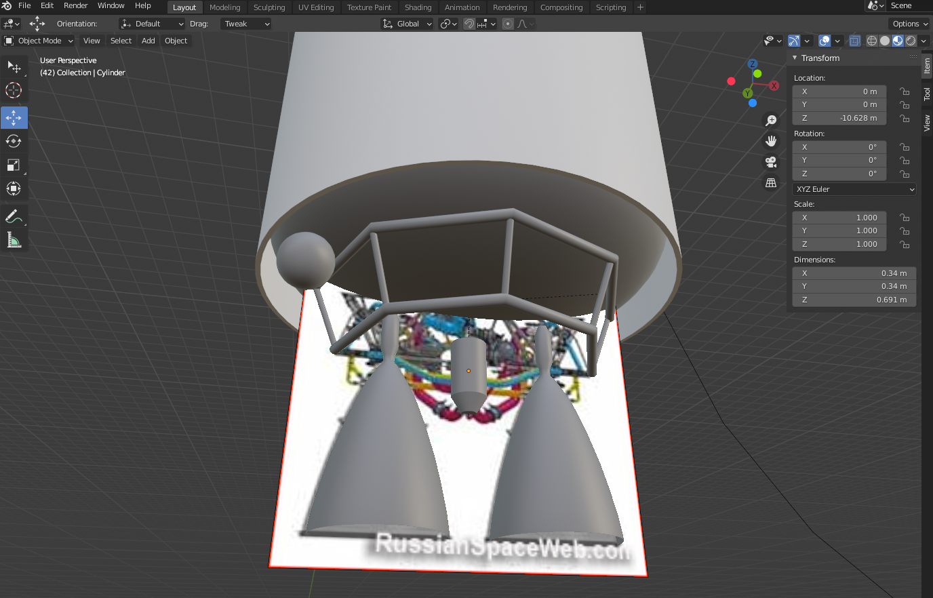
Task: Click the red X axis gizmo ball
Action: (774, 86)
